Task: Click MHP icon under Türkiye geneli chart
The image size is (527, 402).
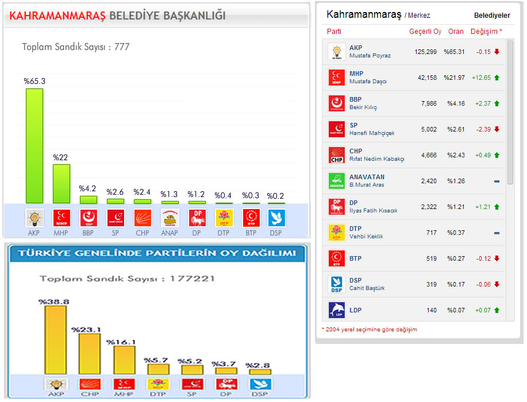Action: point(124,384)
